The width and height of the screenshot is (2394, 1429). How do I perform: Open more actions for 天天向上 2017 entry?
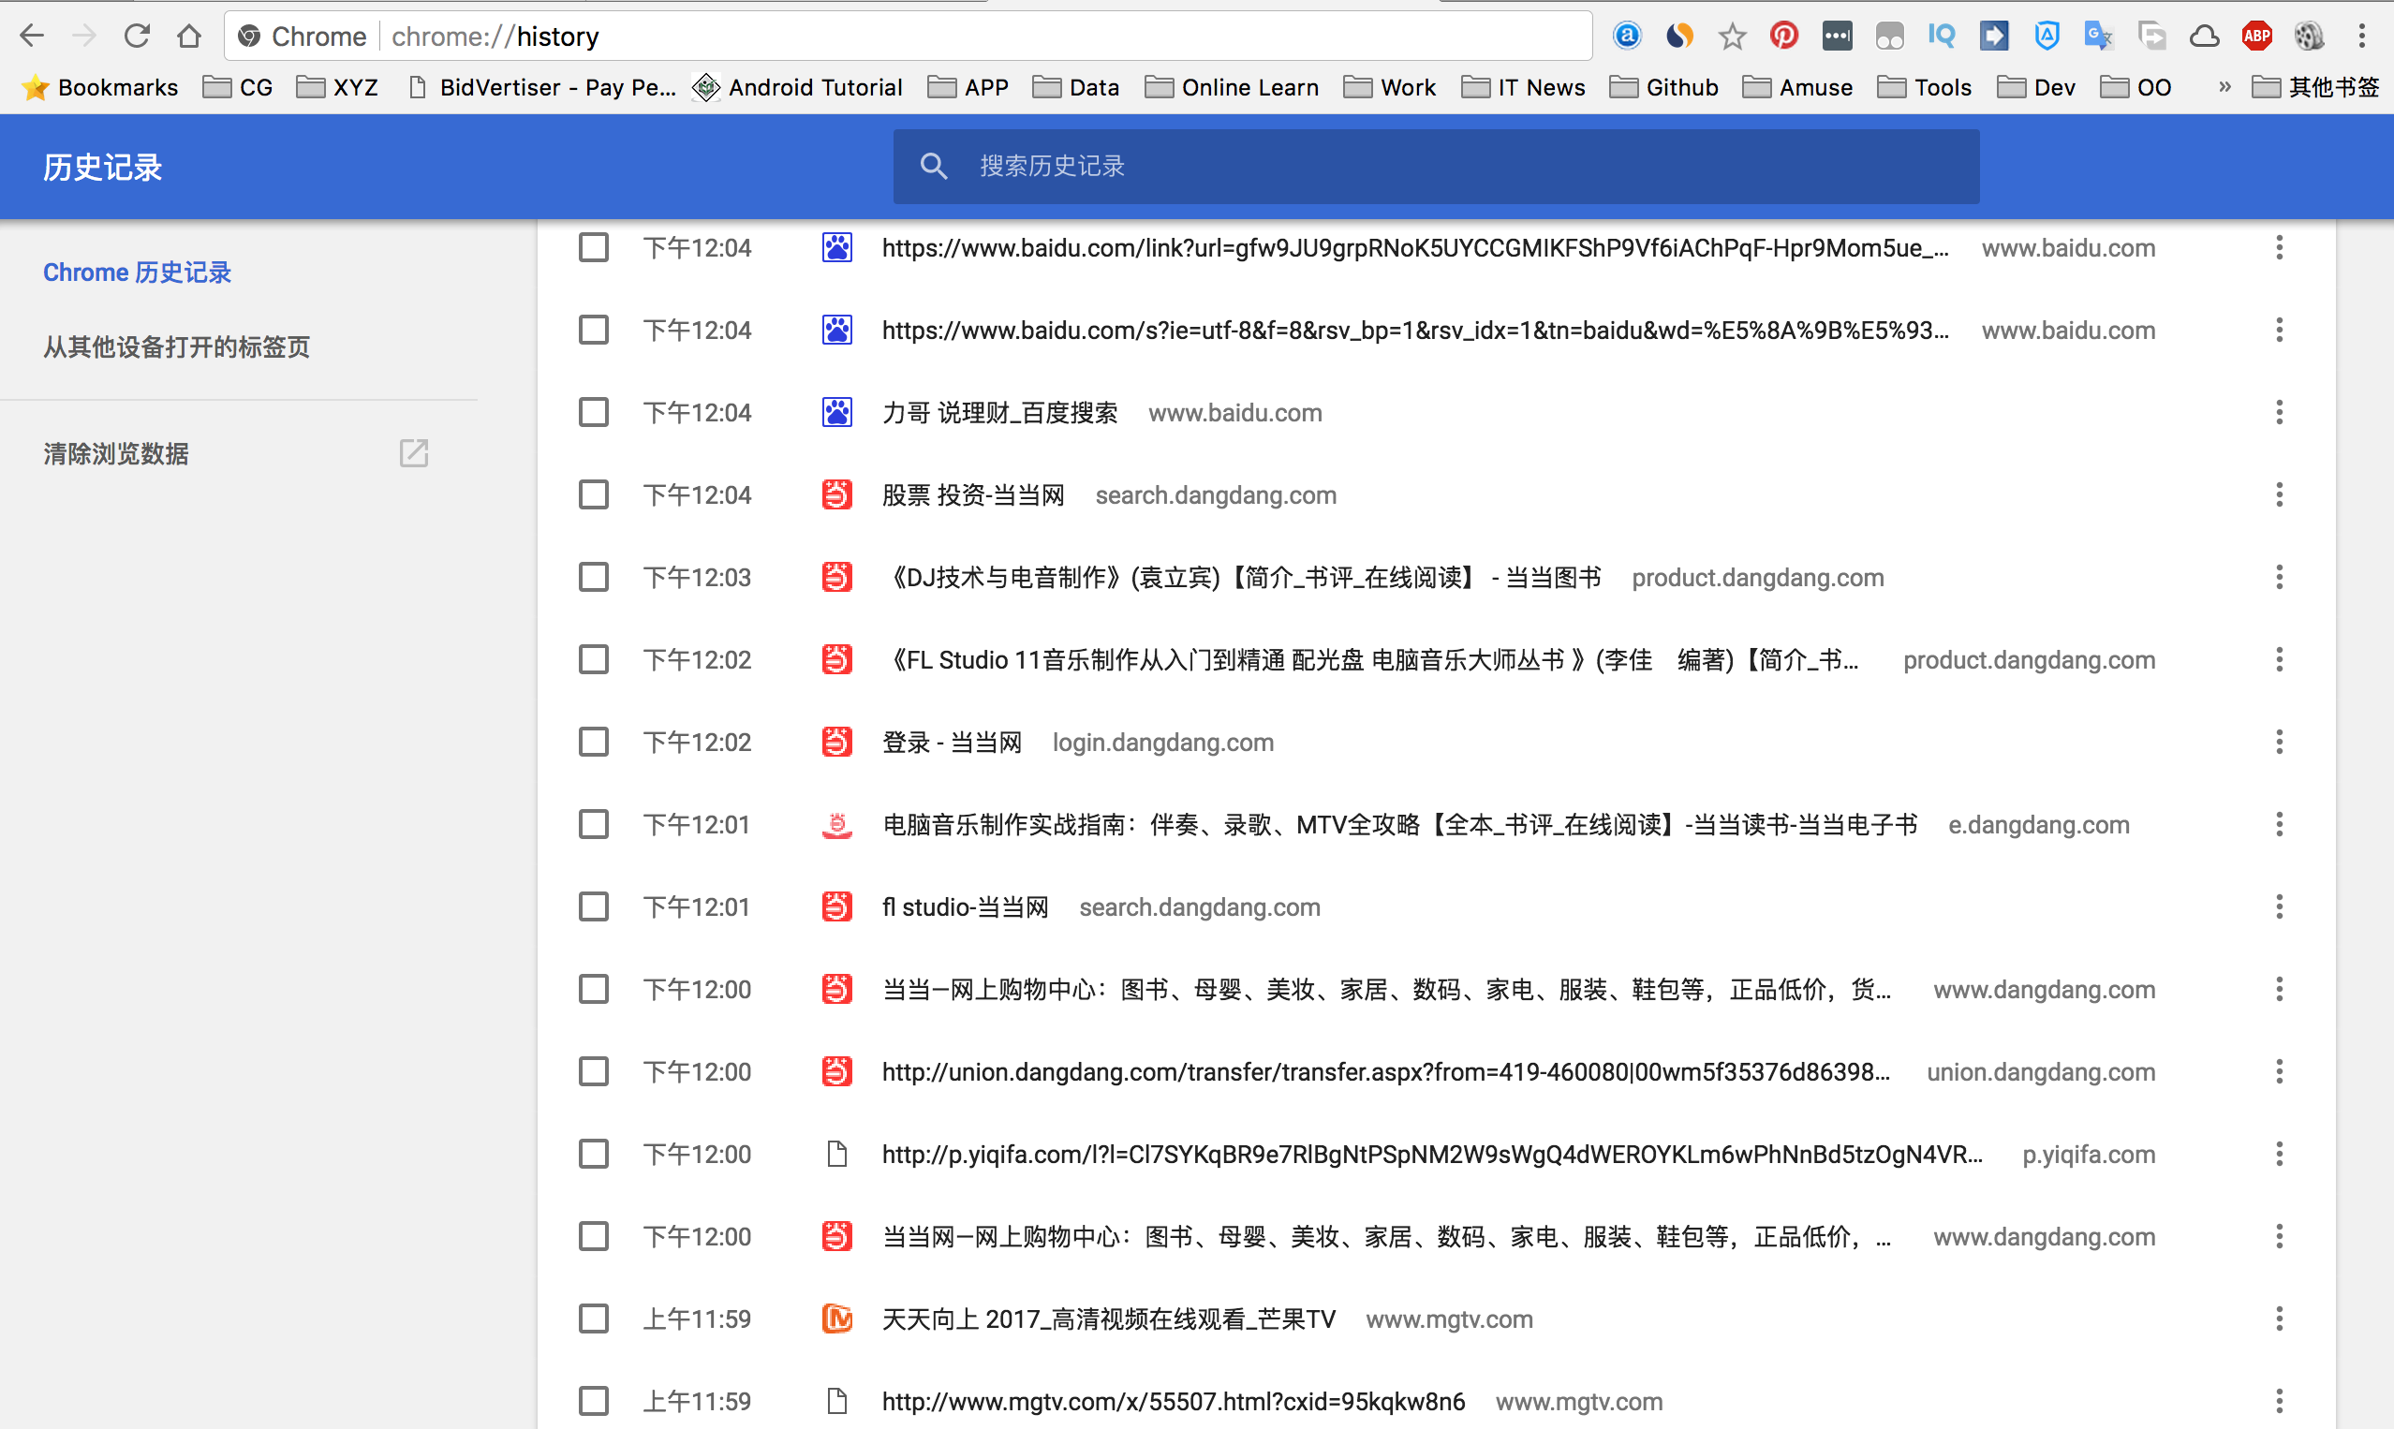[2279, 1319]
